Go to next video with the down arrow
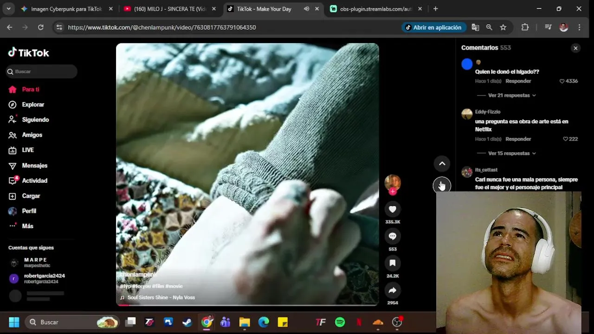The width and height of the screenshot is (594, 334). coord(442,186)
